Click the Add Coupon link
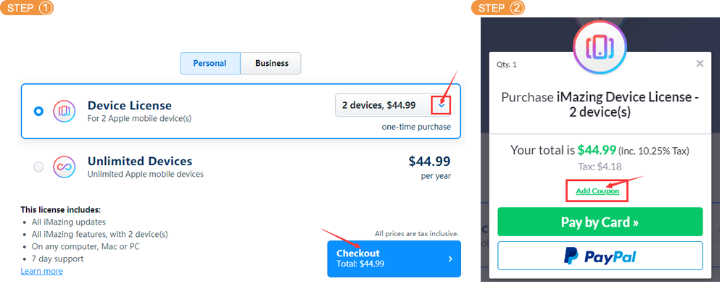The width and height of the screenshot is (725, 297). pos(597,191)
